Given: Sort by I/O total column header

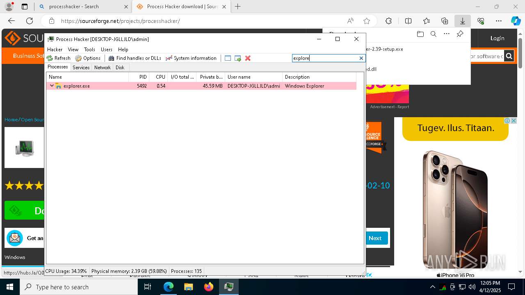Looking at the screenshot, I should point(182,77).
